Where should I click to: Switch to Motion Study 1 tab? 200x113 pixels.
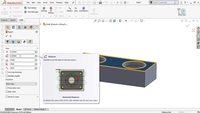pos(40,109)
